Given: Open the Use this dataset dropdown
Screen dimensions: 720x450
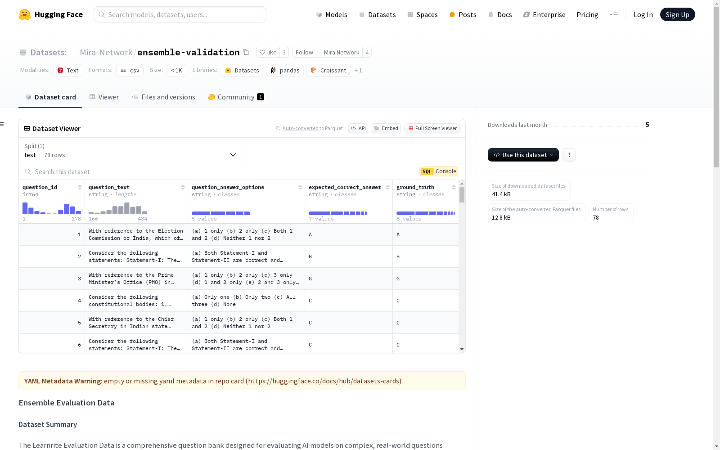Looking at the screenshot, I should [523, 155].
